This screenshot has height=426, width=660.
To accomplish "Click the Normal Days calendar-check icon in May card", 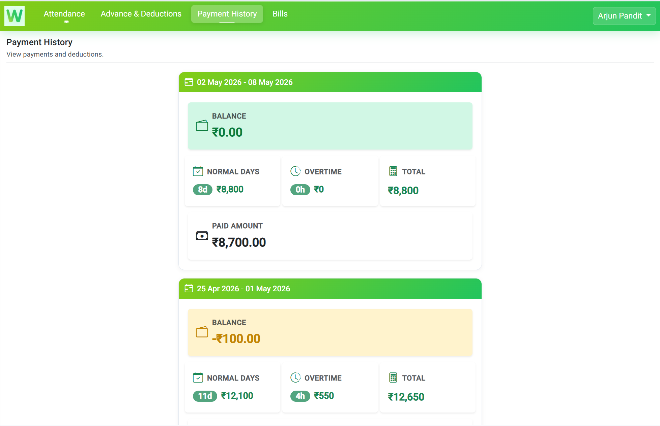I will (x=198, y=171).
